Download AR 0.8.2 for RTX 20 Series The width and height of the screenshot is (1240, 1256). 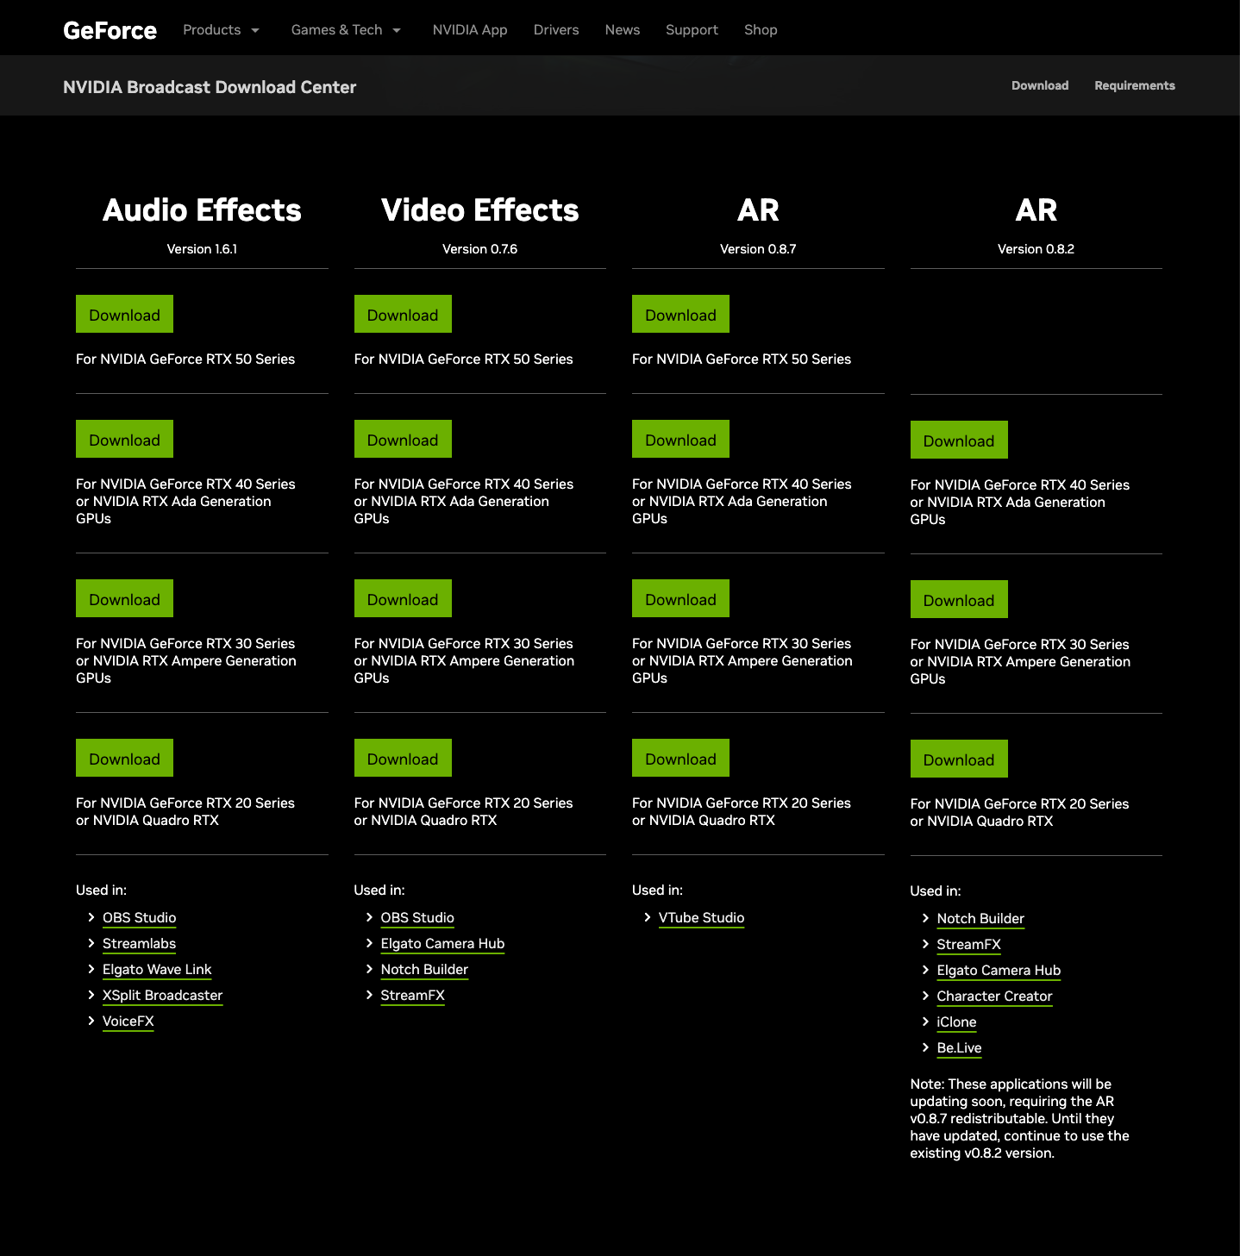click(958, 759)
